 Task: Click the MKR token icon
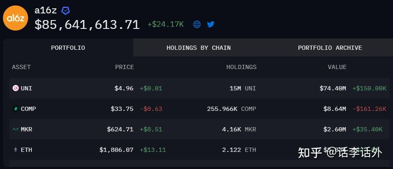16,129
